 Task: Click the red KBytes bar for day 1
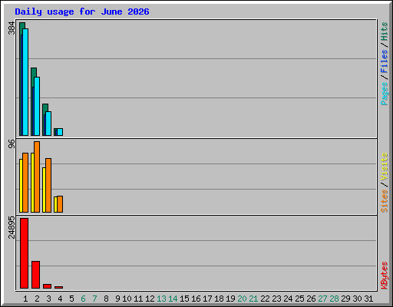(24, 253)
